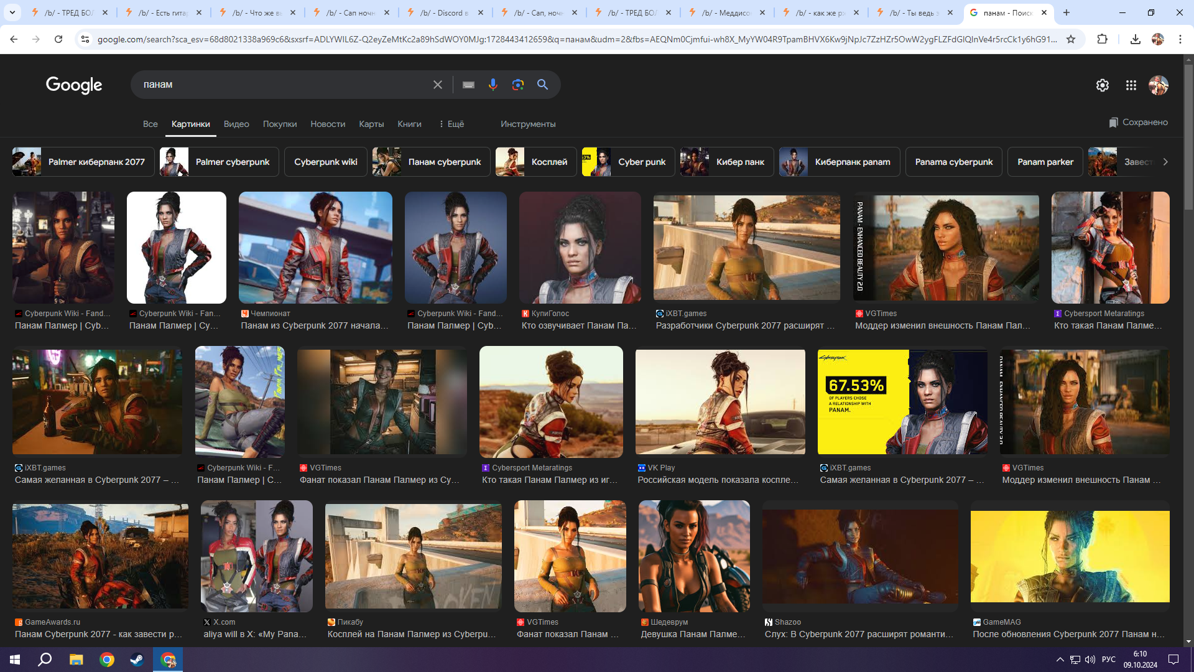Open Chrome tab search dropdown arrow
1194x672 pixels.
point(12,12)
